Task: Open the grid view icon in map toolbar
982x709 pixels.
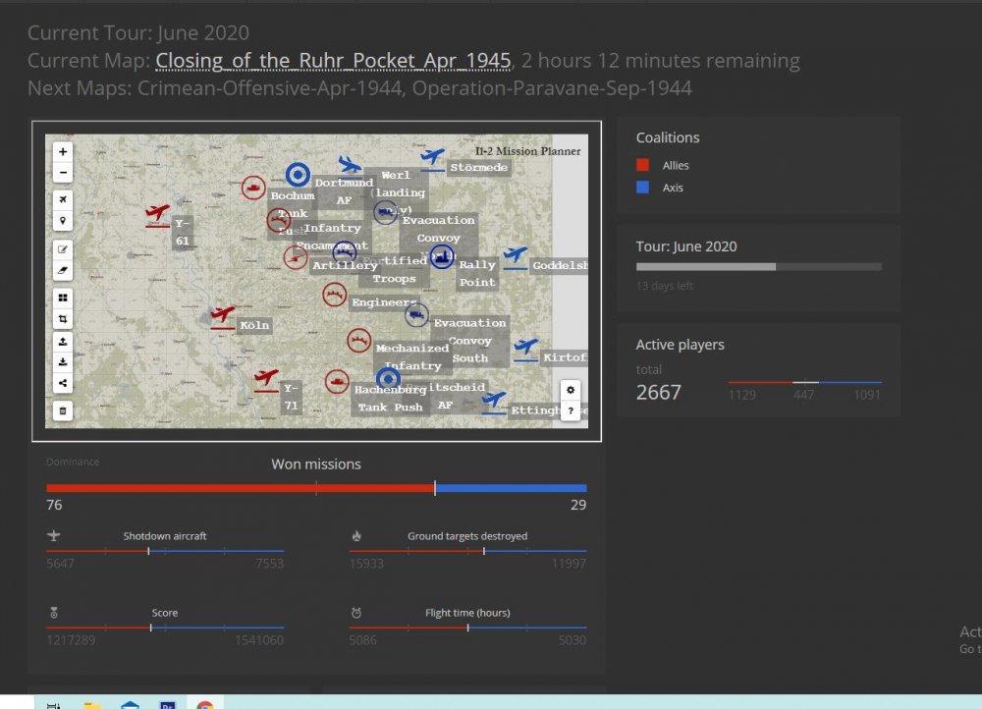Action: pos(63,298)
